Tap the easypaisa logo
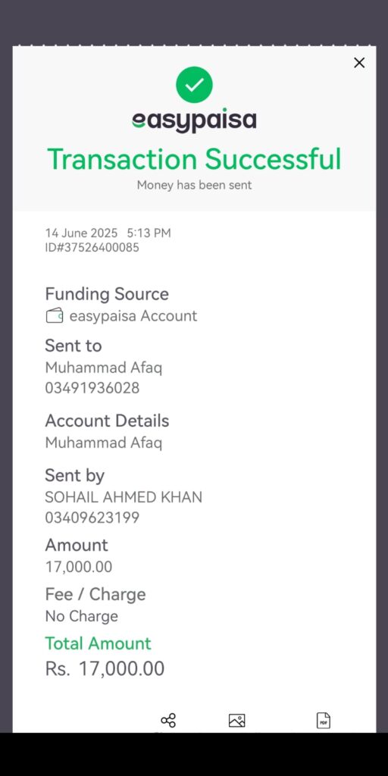The height and width of the screenshot is (776, 388). [x=194, y=120]
